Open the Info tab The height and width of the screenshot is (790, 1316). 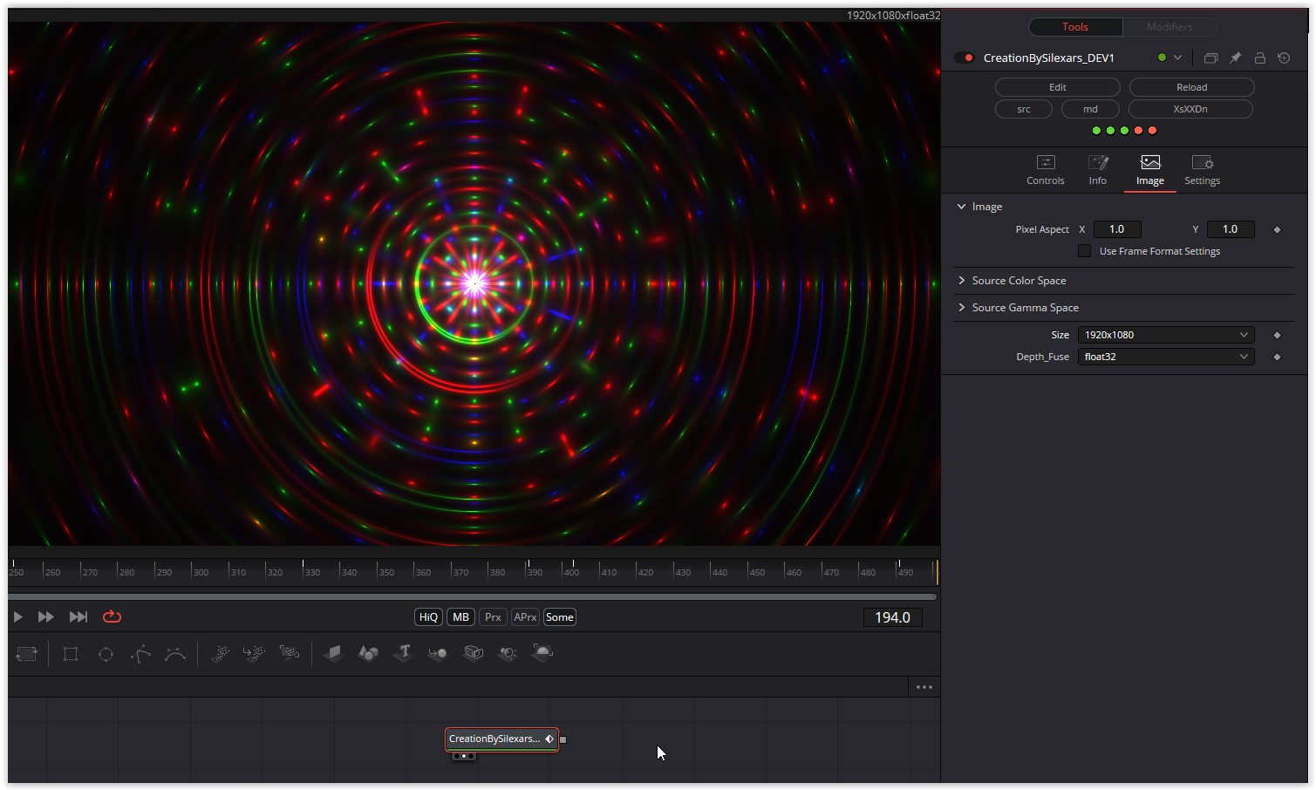pos(1097,170)
